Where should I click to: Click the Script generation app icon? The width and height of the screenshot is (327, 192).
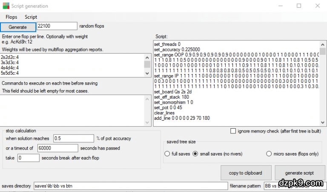click(6, 6)
